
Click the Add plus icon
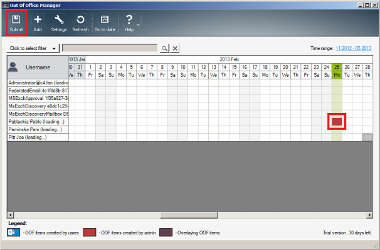(x=38, y=22)
